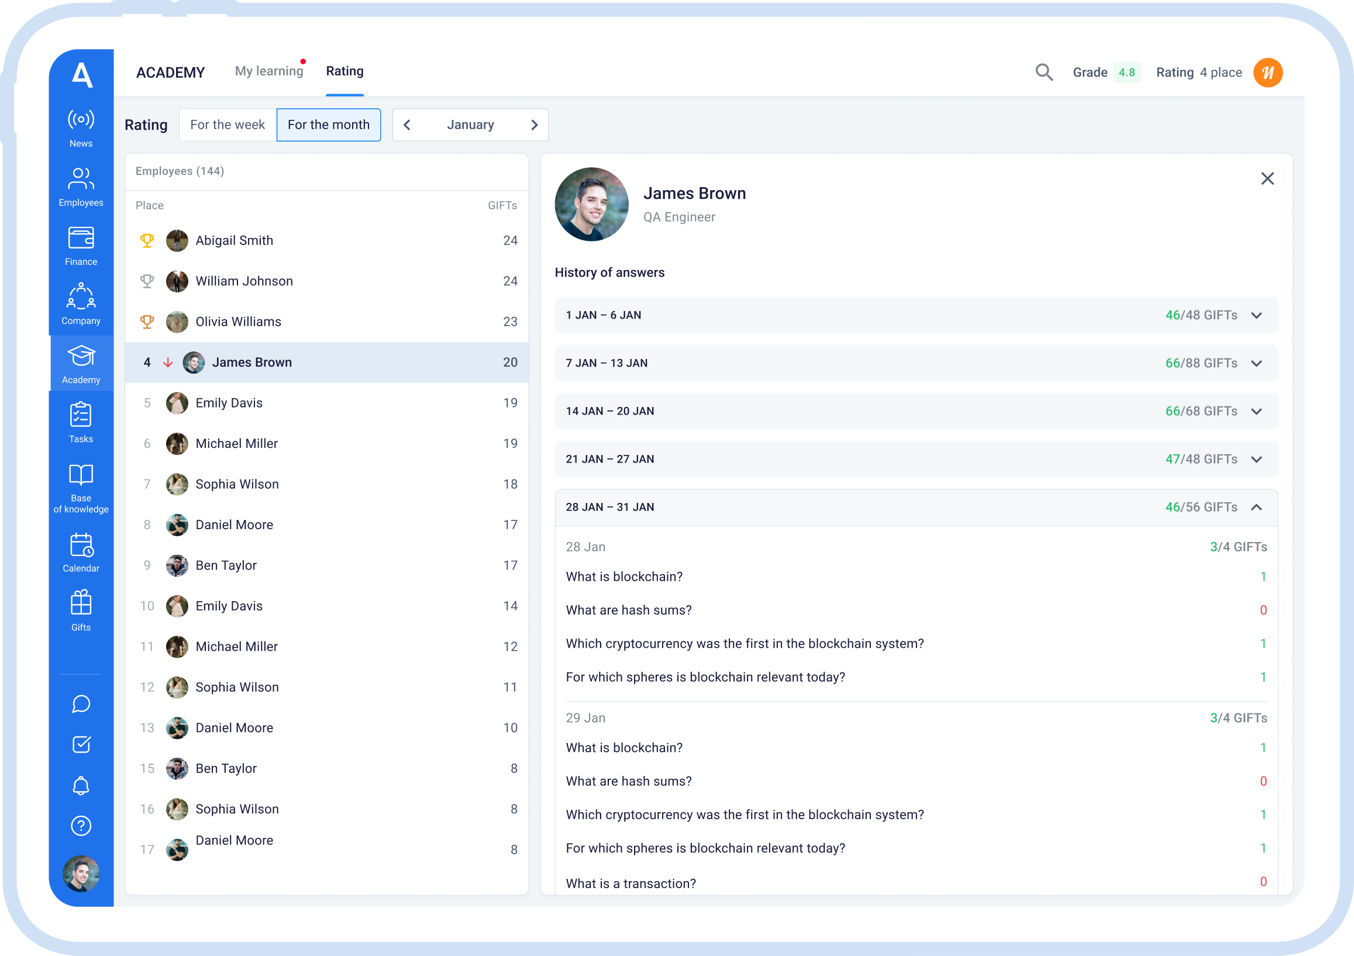Click the orange user avatar top right

(1267, 73)
